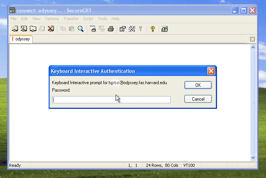This screenshot has width=266, height=178.
Task: Open the Options menu
Action: click(52, 19)
